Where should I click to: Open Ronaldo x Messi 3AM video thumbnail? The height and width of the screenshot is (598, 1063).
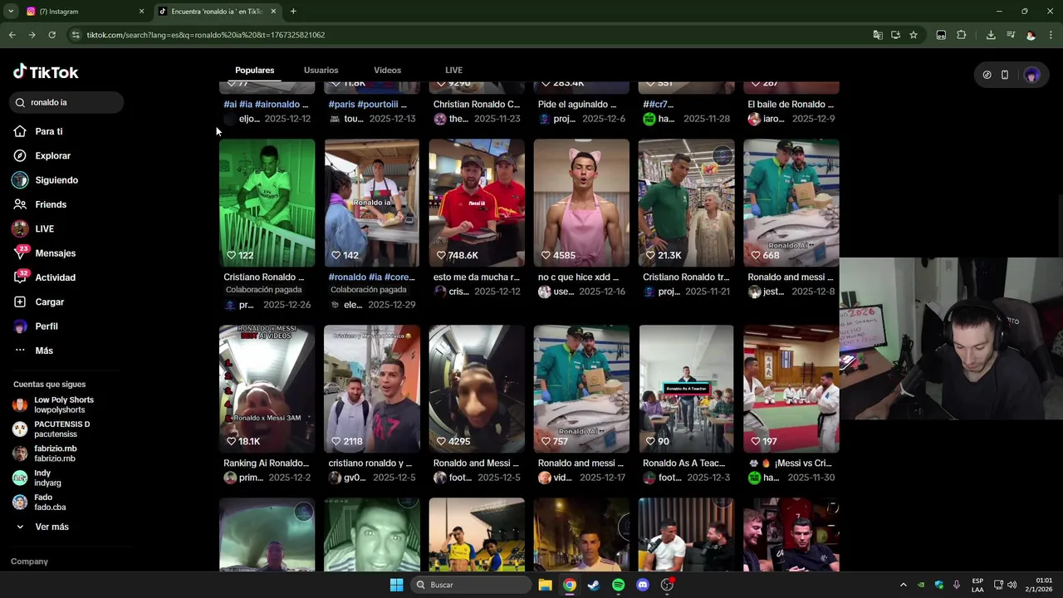point(267,389)
